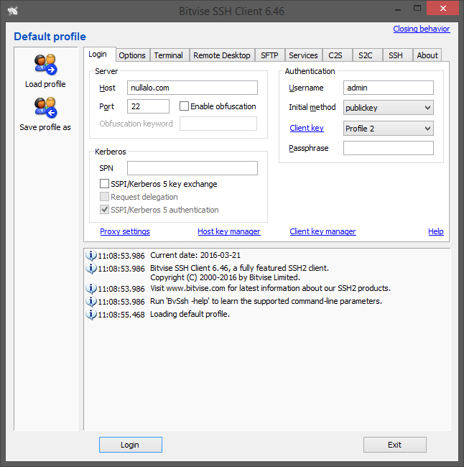This screenshot has width=464, height=467.
Task: Open Proxy settings link
Action: point(125,231)
